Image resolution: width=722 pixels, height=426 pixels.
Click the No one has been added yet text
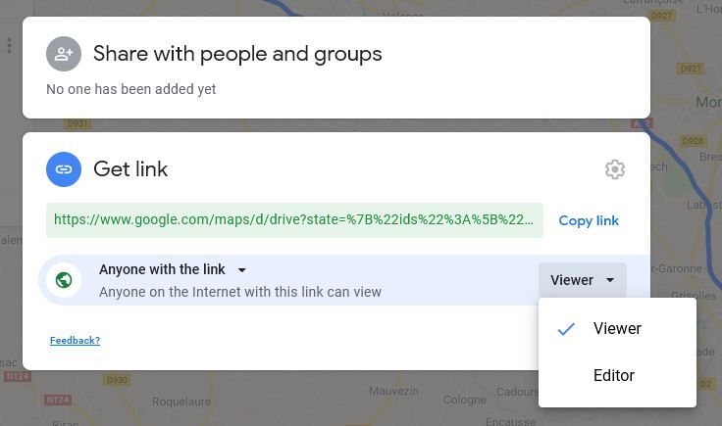[131, 89]
